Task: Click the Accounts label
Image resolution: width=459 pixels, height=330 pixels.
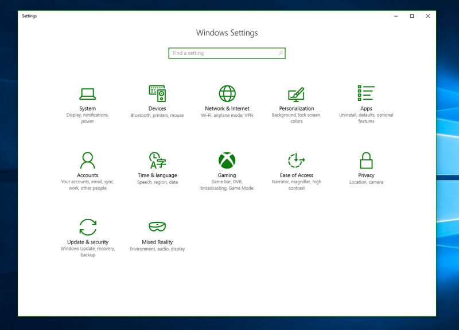Action: (x=88, y=175)
